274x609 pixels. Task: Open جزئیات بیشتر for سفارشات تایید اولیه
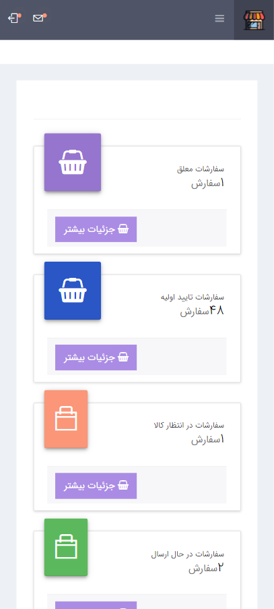tap(96, 357)
